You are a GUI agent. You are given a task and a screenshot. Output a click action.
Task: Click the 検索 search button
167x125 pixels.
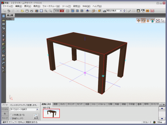36,116
